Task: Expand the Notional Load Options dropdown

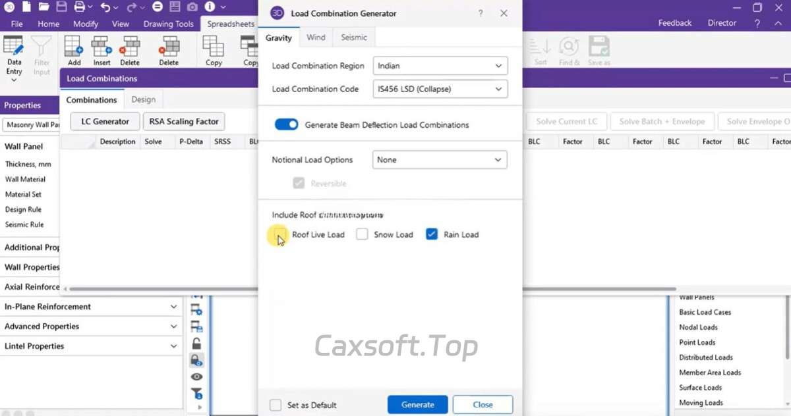Action: coord(440,160)
